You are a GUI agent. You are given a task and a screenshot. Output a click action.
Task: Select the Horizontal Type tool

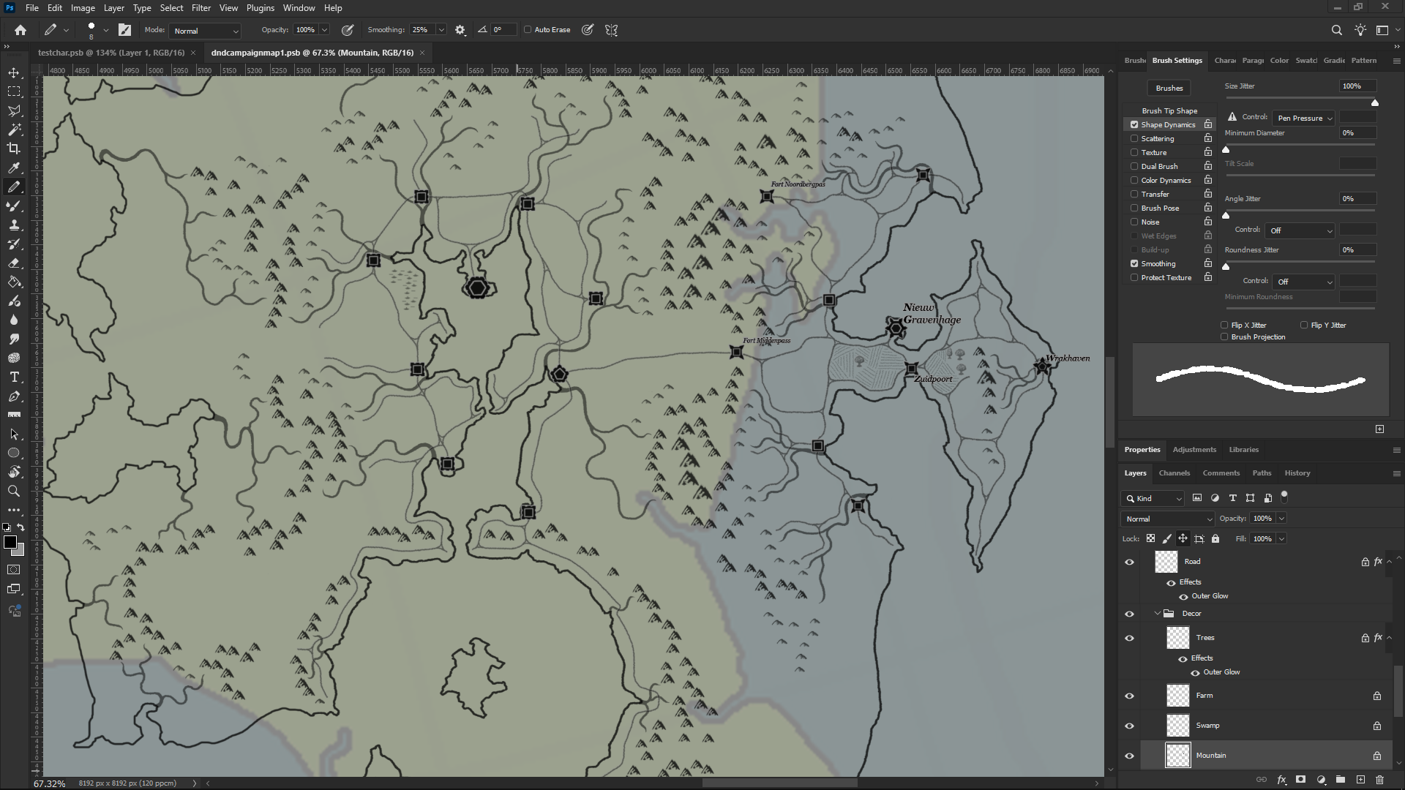14,377
